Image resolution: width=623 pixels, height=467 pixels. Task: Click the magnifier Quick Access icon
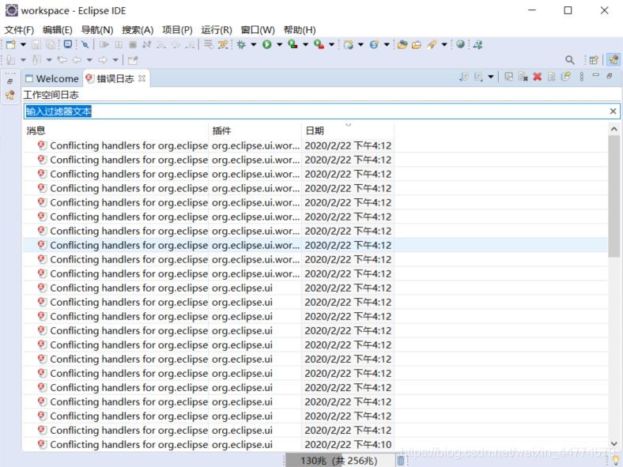point(570,60)
